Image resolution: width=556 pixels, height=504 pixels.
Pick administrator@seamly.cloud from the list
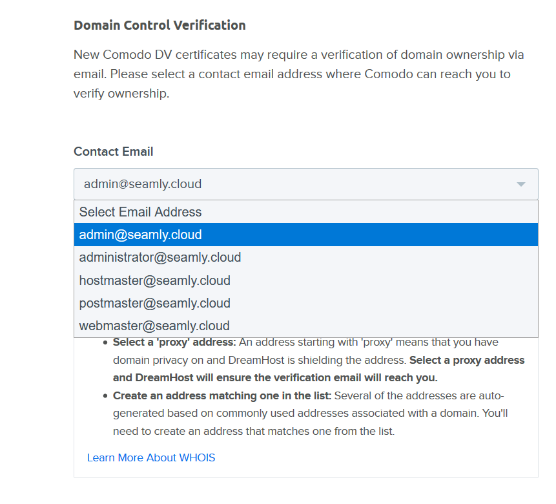click(x=160, y=257)
